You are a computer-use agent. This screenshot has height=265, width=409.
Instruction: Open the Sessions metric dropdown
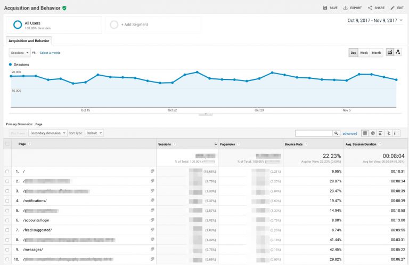(20, 53)
